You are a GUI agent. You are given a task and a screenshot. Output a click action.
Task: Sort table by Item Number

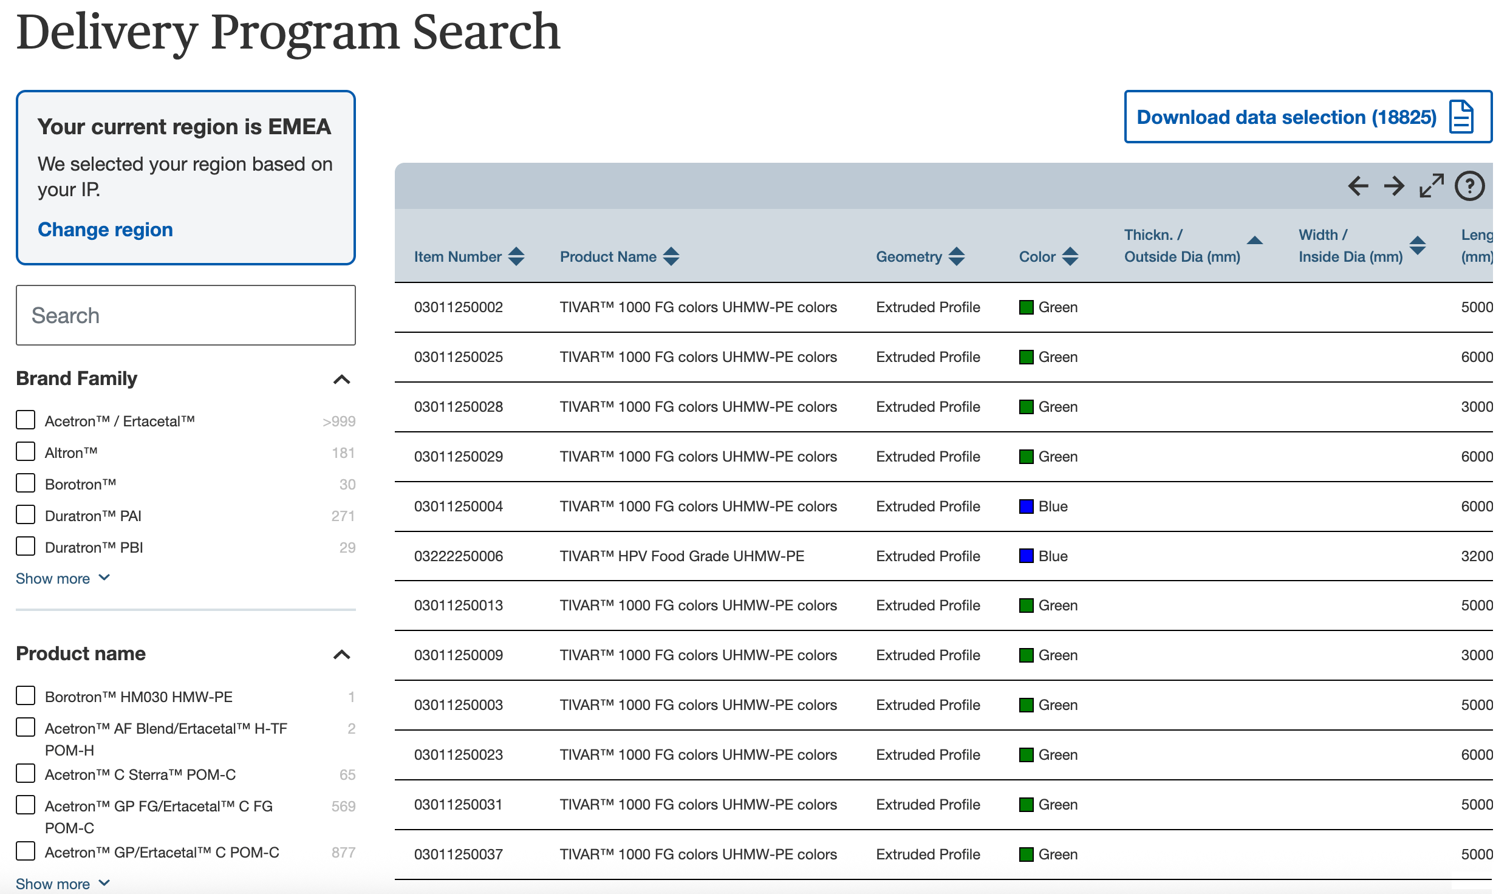(516, 256)
